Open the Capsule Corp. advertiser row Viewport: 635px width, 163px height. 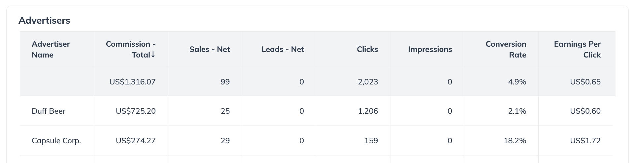(x=56, y=141)
